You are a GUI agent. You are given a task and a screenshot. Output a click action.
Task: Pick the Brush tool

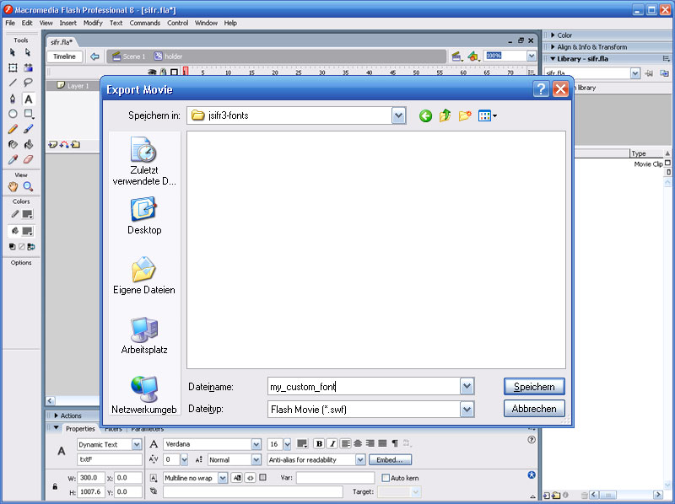[28, 129]
